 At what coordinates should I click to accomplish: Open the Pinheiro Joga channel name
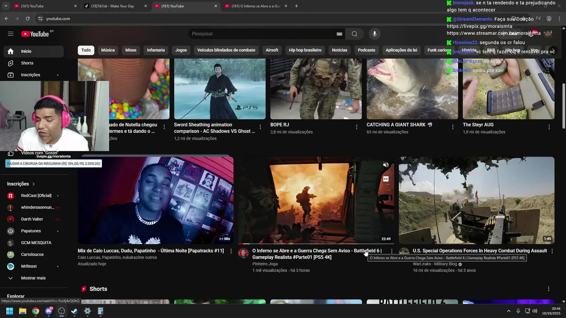coord(265,264)
